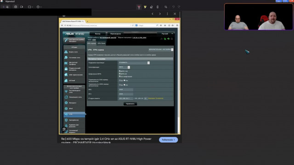Viewport: 294px width, 165px height.
Task: Click the Применить apply button
Action: point(130,104)
